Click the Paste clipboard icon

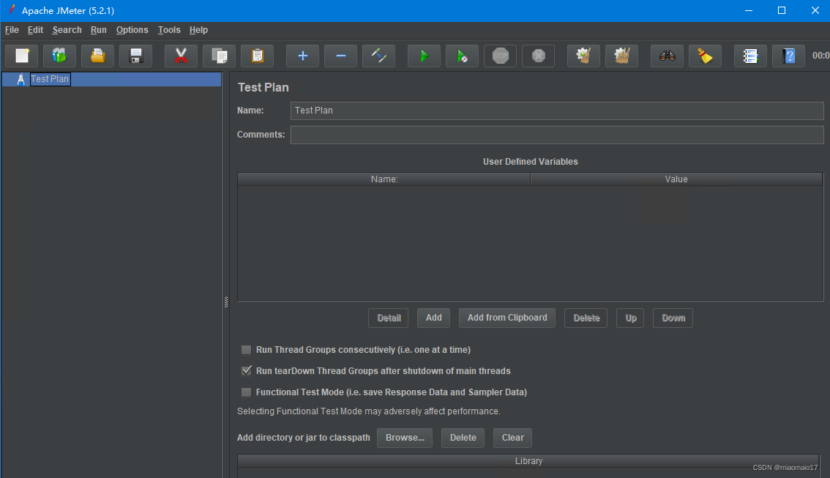tap(257, 56)
